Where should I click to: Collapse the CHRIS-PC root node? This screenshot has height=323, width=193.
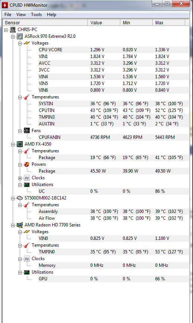pos(6,30)
